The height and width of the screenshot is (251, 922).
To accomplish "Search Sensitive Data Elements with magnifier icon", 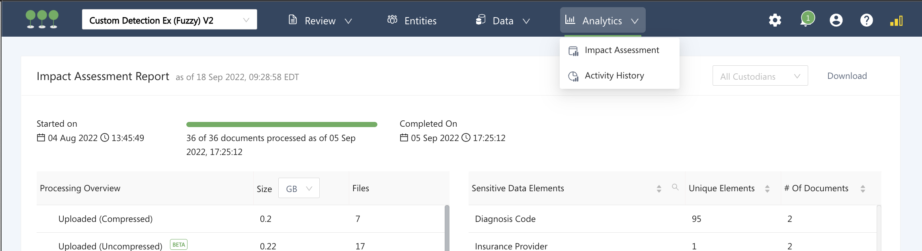I will point(675,187).
